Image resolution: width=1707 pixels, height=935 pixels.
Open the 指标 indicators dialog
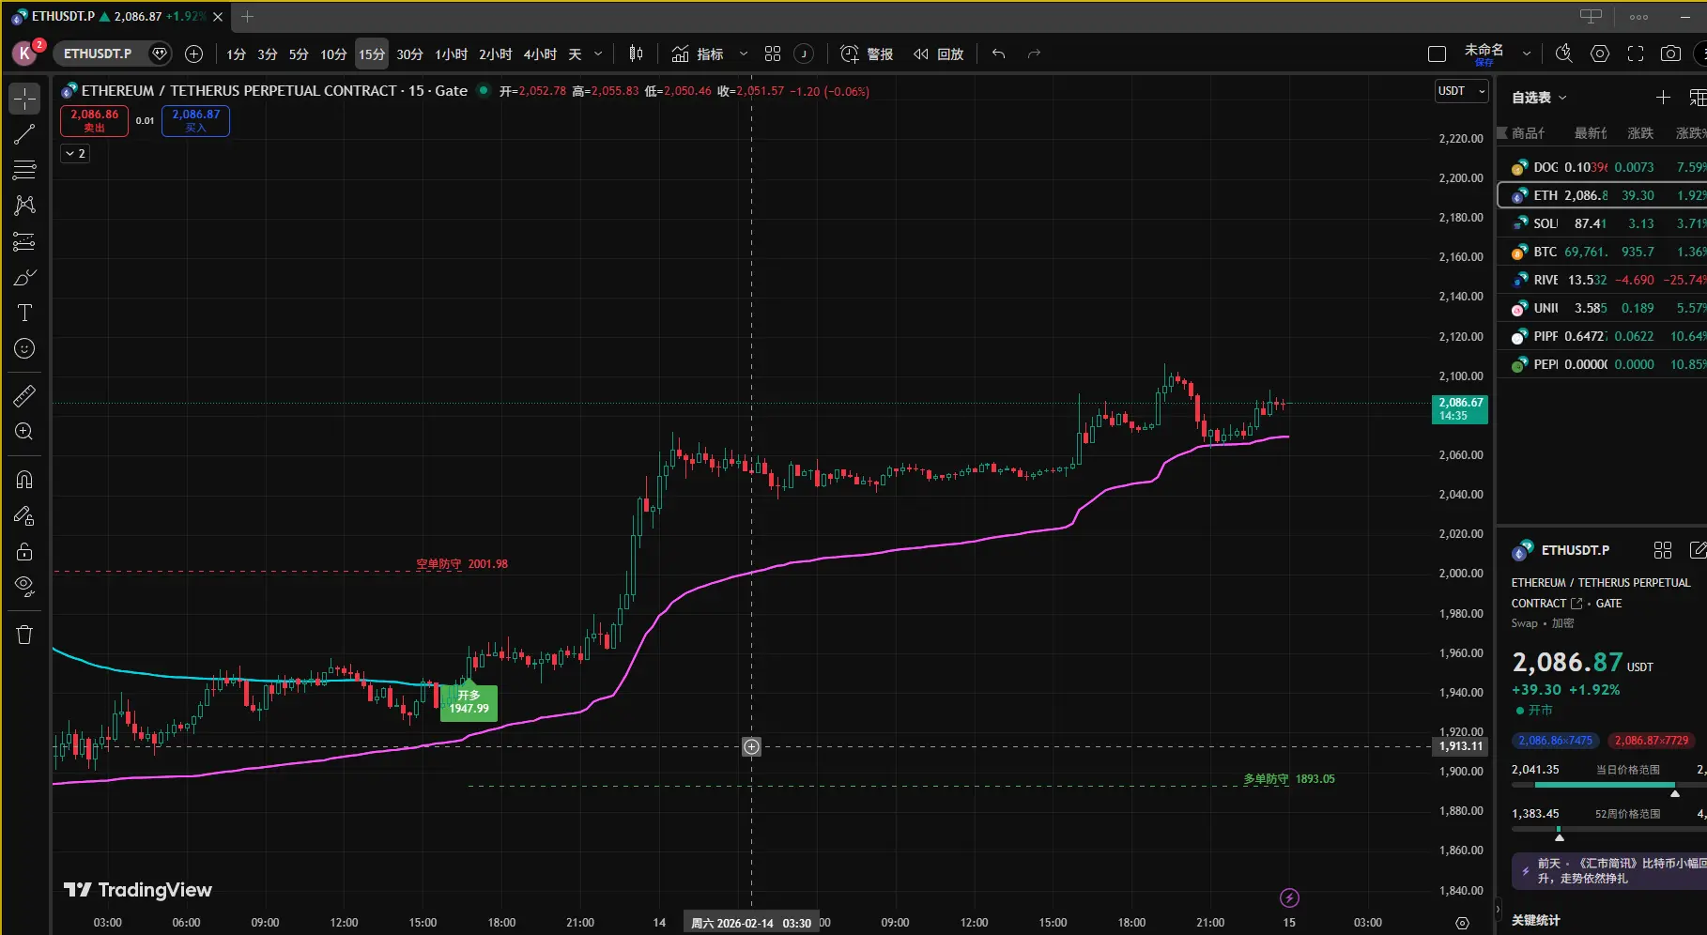coord(698,54)
